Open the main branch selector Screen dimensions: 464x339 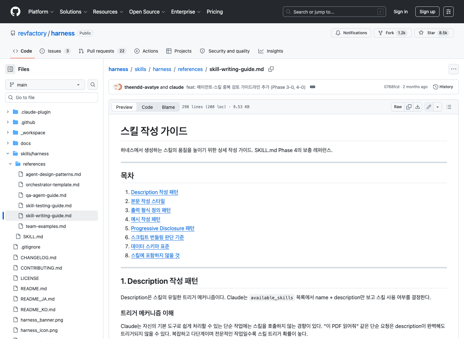click(45, 85)
